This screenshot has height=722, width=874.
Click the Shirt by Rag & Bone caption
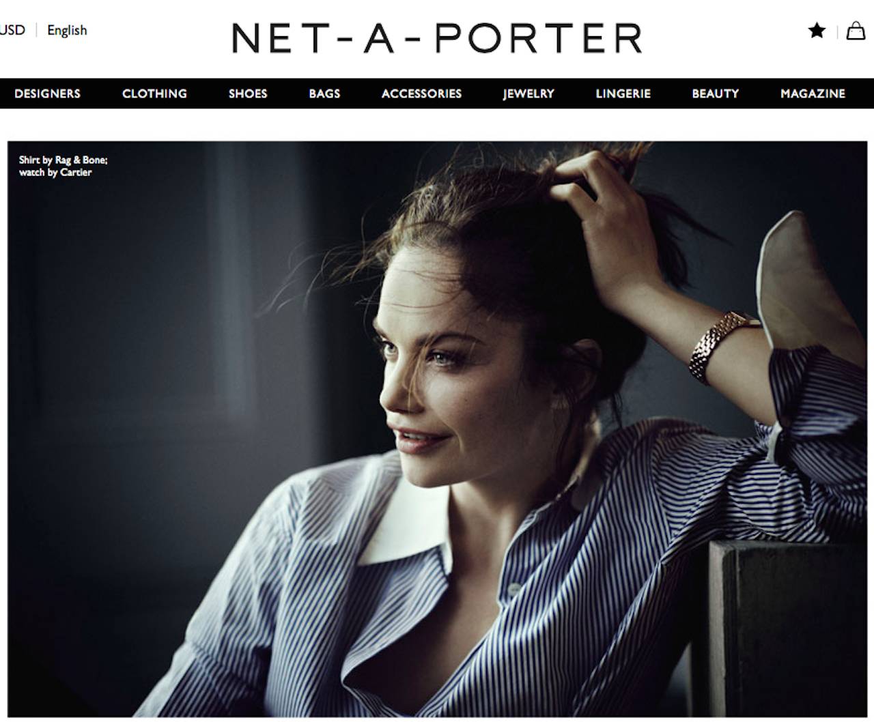[63, 160]
